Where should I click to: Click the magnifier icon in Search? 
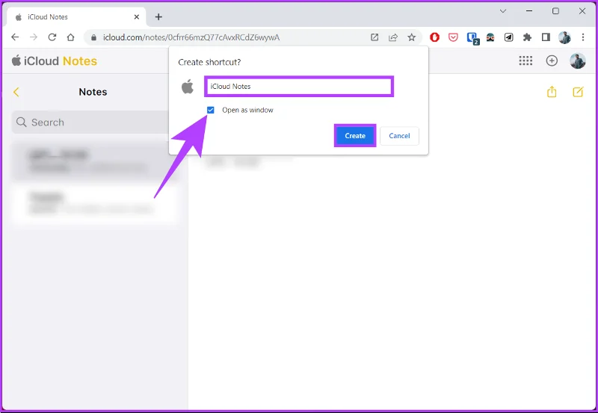click(x=22, y=122)
